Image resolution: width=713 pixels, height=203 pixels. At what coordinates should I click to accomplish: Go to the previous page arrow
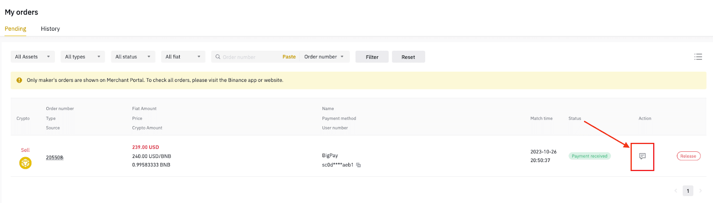pos(676,191)
